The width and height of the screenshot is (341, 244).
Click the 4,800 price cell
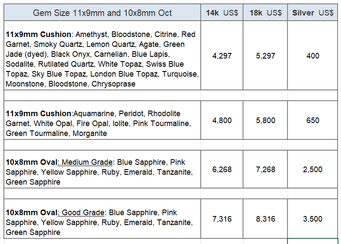(222, 120)
